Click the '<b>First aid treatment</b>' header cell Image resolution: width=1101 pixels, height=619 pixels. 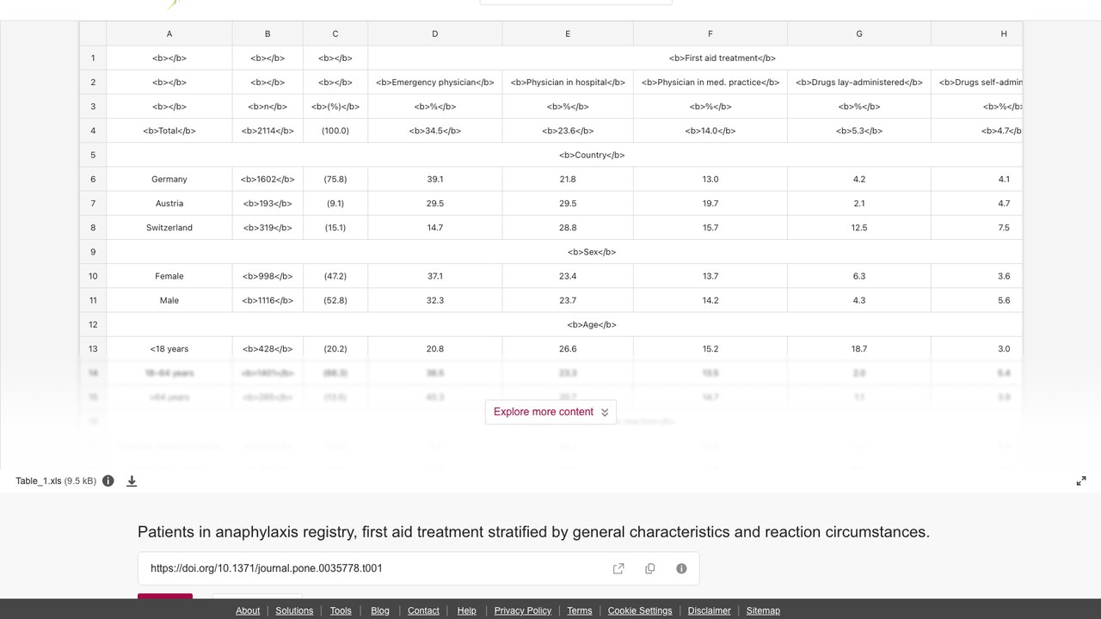pos(695,58)
